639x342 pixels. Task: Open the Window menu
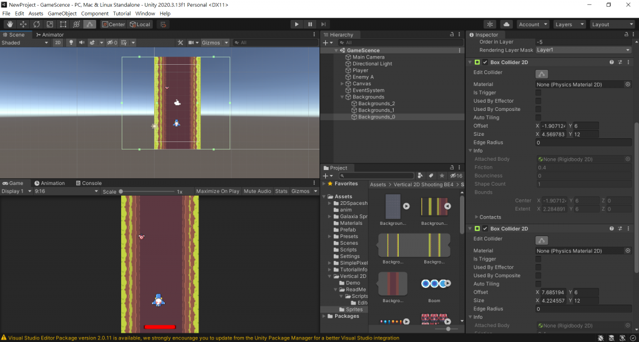coord(145,14)
